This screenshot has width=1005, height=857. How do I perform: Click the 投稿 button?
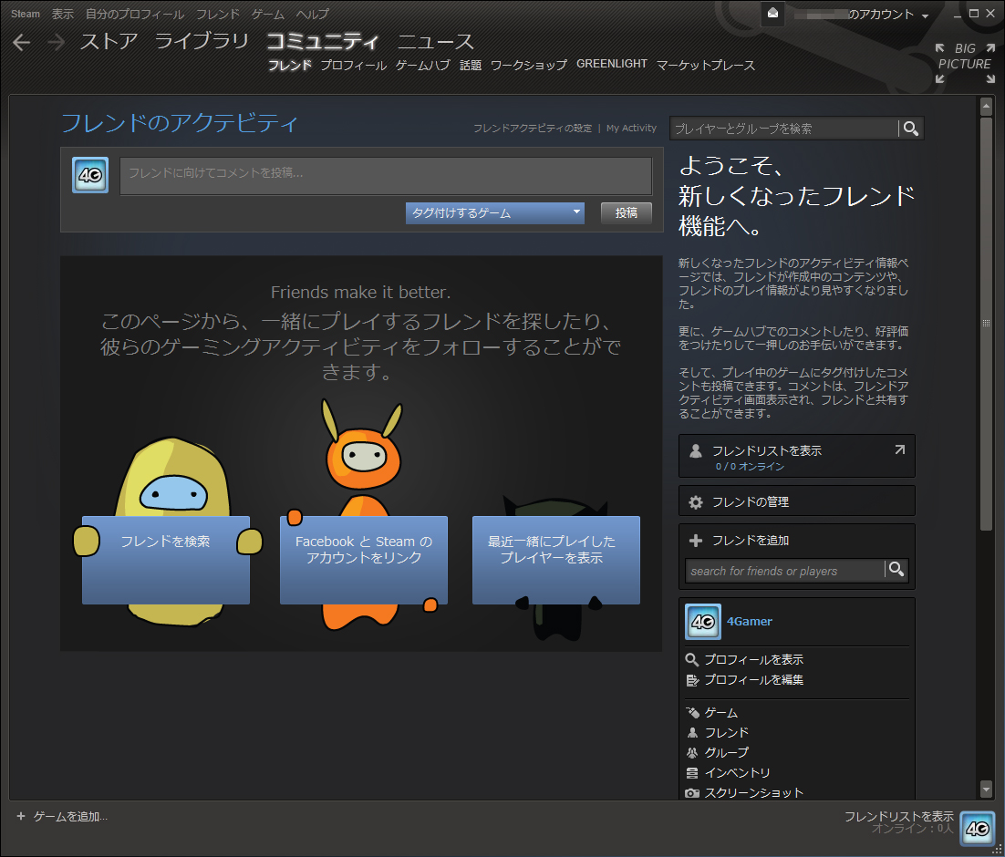pos(627,212)
